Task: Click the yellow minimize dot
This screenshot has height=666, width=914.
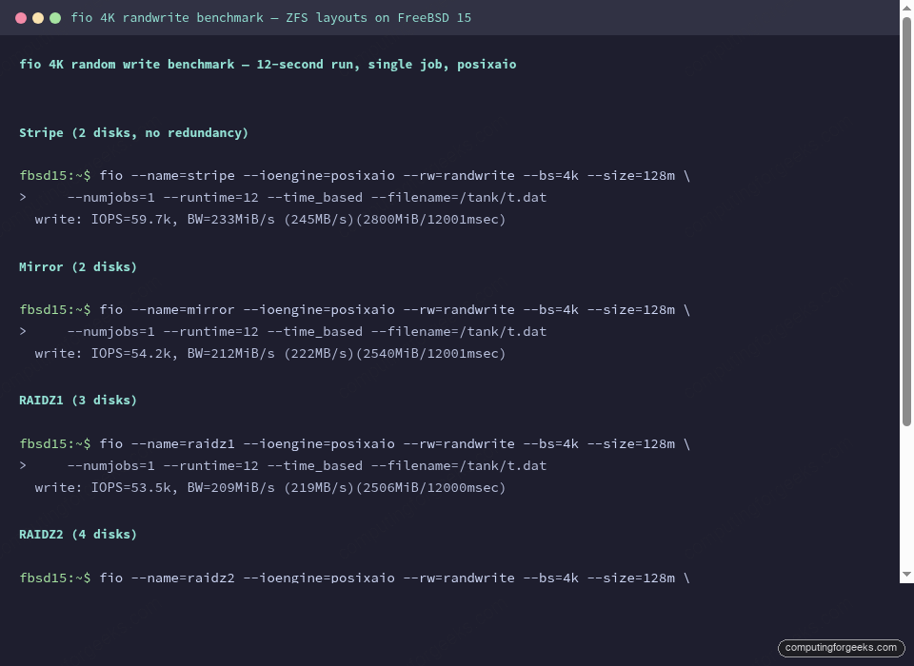Action: (38, 17)
